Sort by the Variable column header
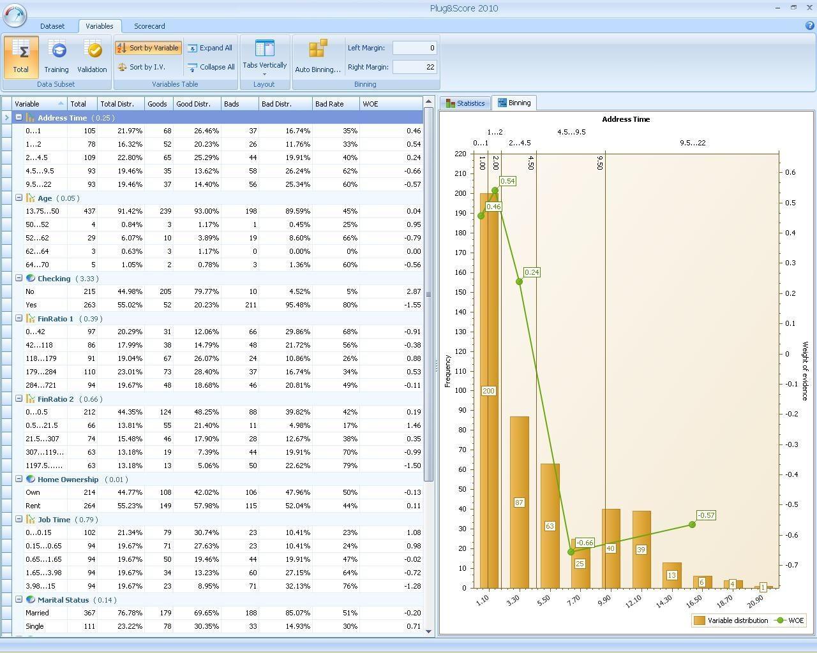The height and width of the screenshot is (653, 817). 40,103
